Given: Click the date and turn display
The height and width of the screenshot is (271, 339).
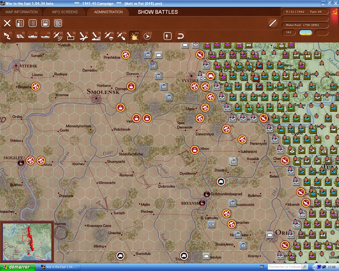Looking at the screenshot, I should (x=305, y=12).
